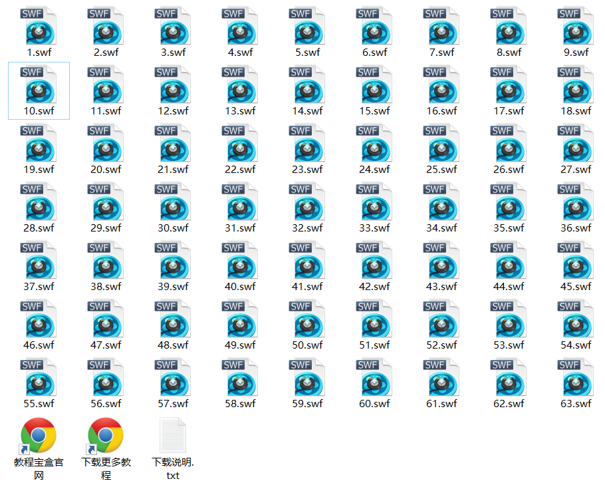Select the 63.swf file icon
Screen dimensions: 605x487
point(576,377)
